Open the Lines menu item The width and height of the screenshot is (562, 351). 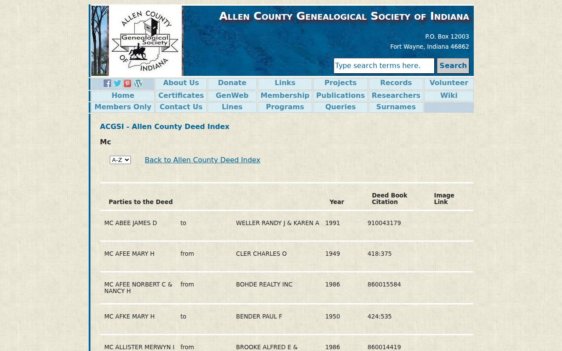coord(232,107)
